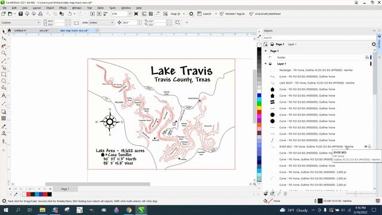
Task: Select the Ellipse tool
Action: (x=4, y=81)
